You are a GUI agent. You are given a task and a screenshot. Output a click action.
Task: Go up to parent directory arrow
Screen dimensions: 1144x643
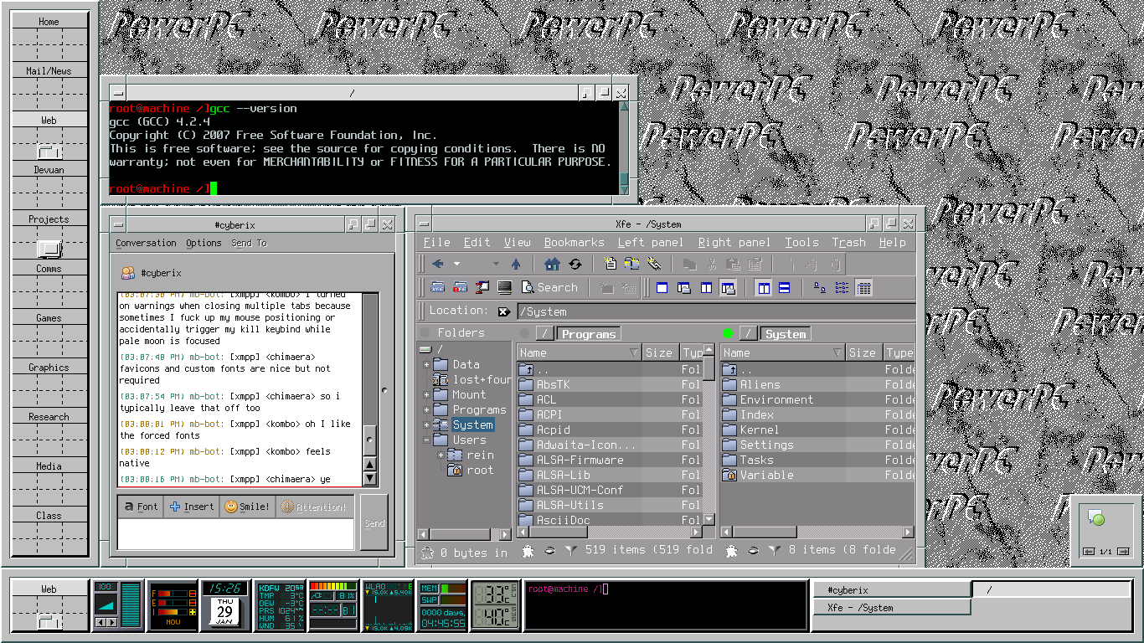click(x=516, y=265)
